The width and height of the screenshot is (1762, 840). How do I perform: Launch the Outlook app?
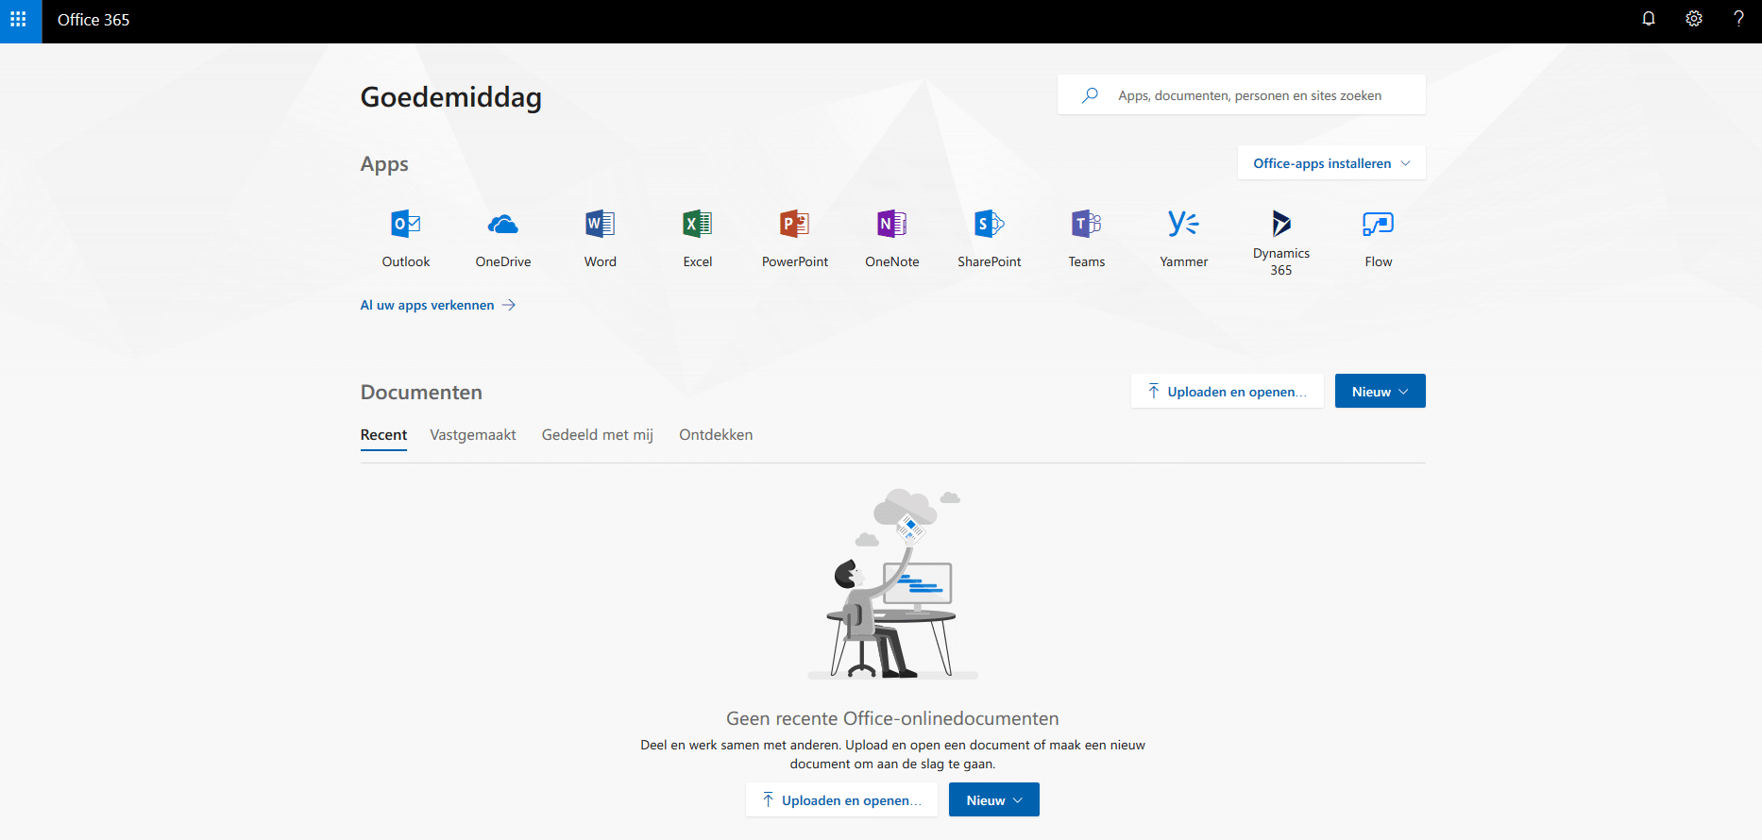click(x=406, y=238)
